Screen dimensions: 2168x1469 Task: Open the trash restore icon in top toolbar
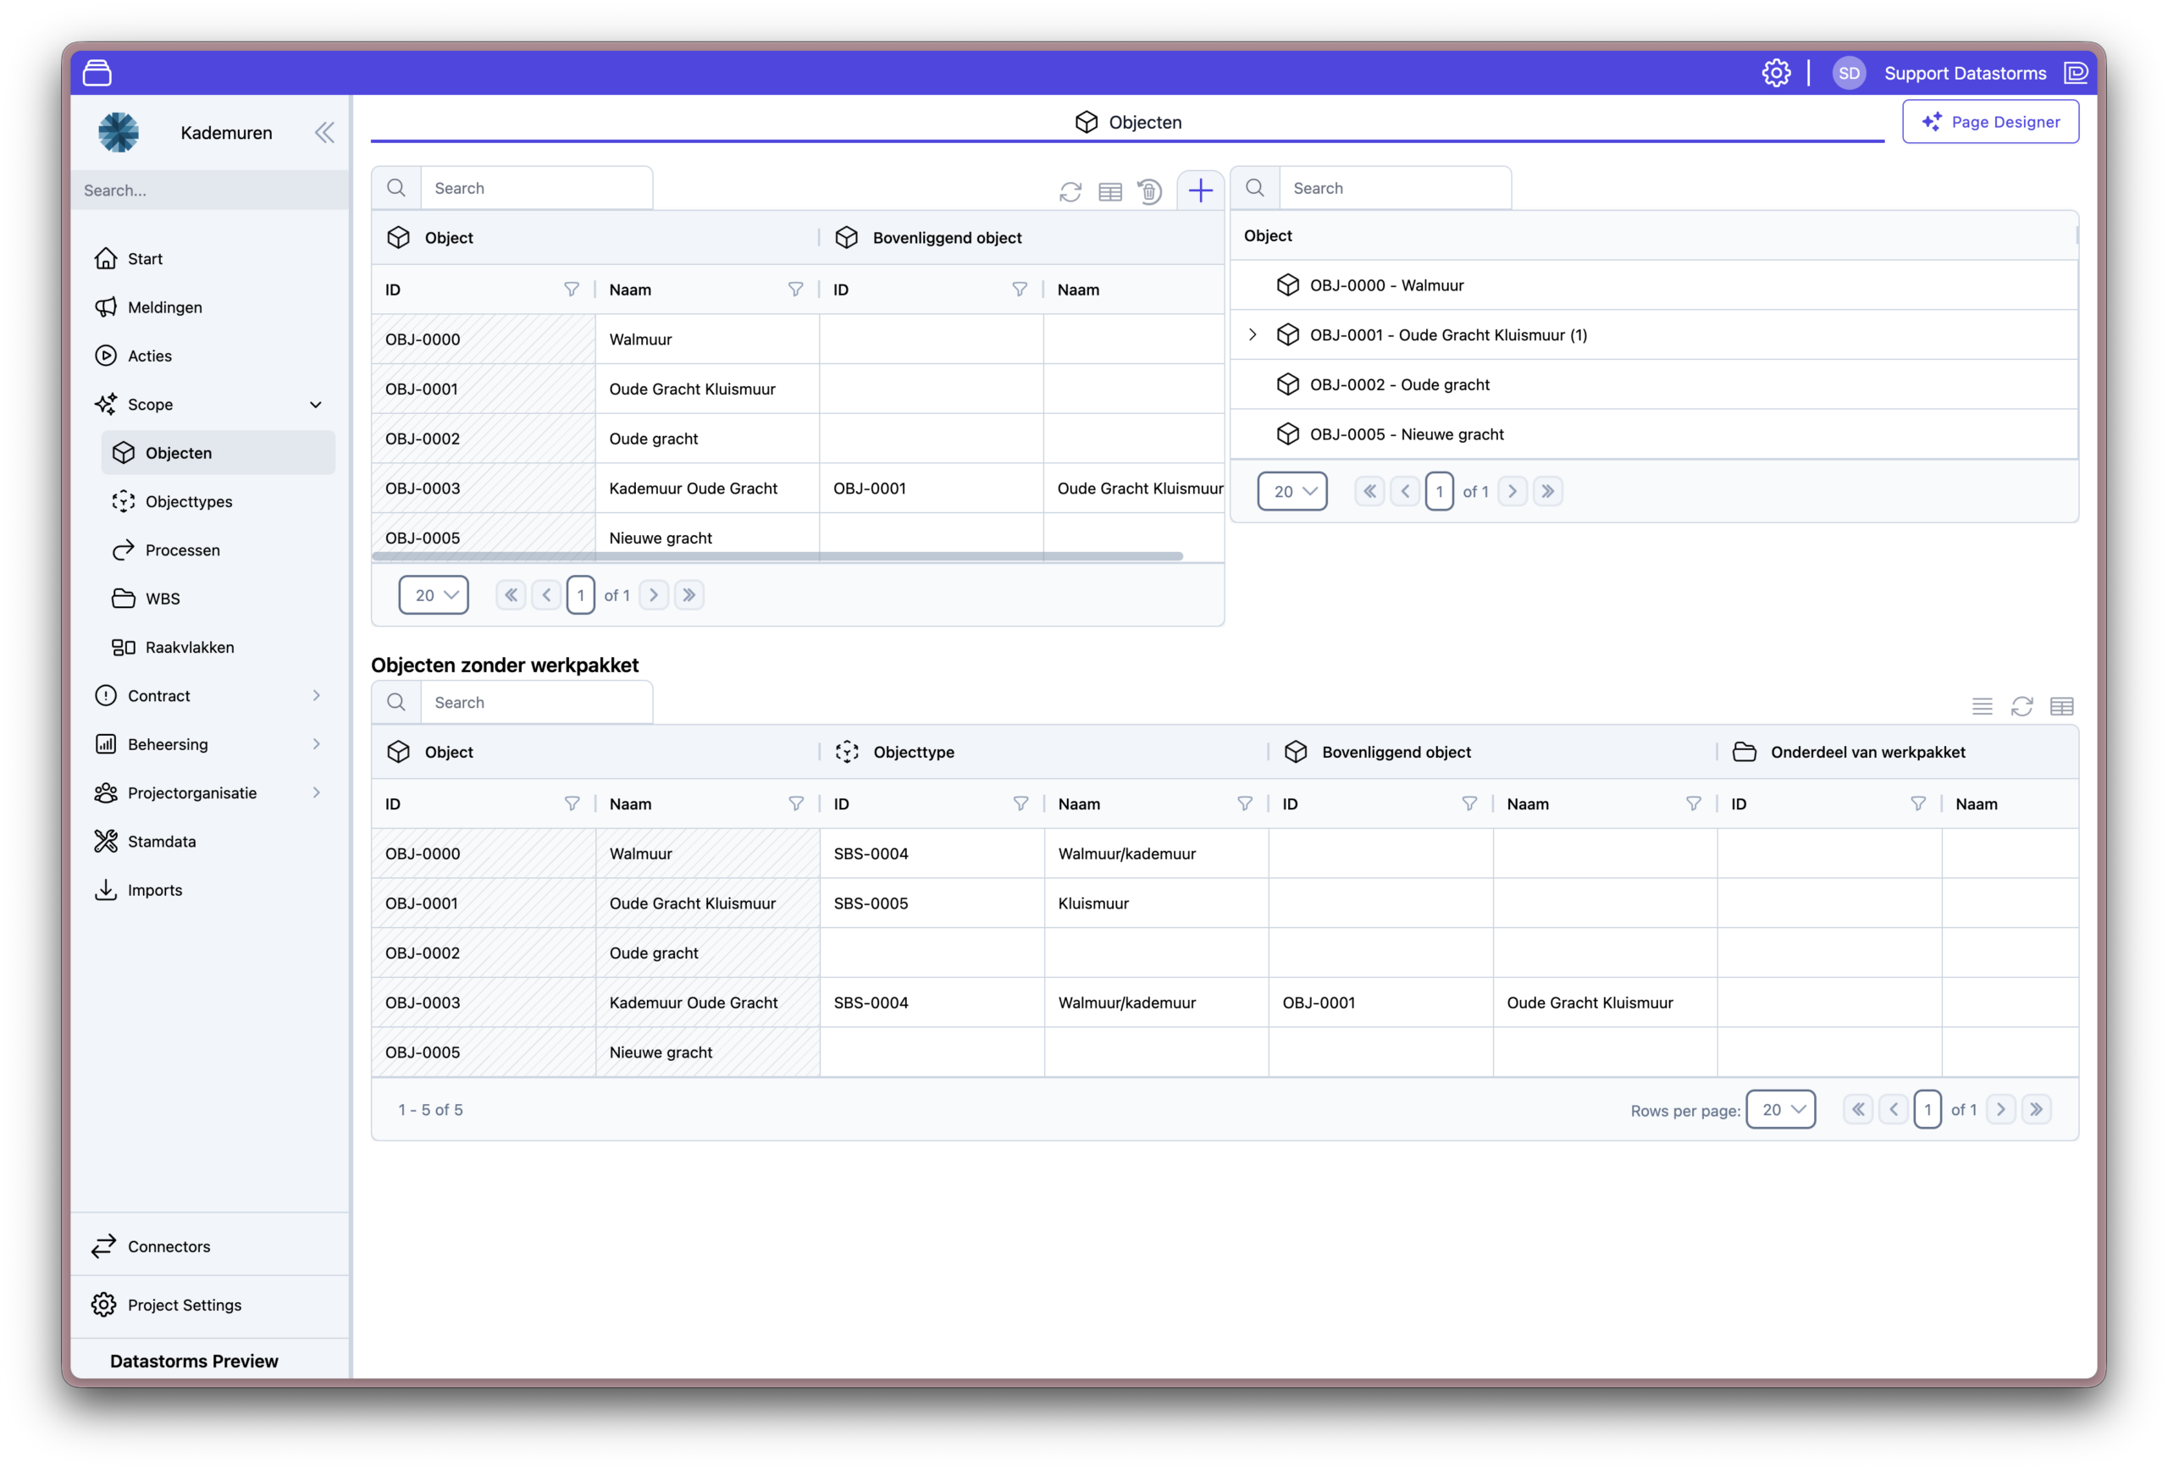pyautogui.click(x=1149, y=192)
